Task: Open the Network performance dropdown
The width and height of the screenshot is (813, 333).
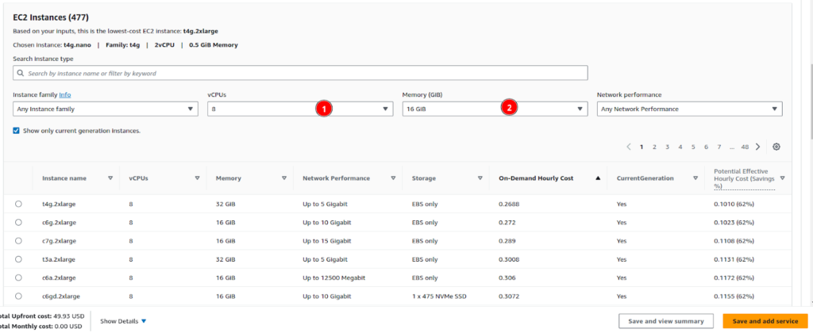Action: pyautogui.click(x=690, y=109)
